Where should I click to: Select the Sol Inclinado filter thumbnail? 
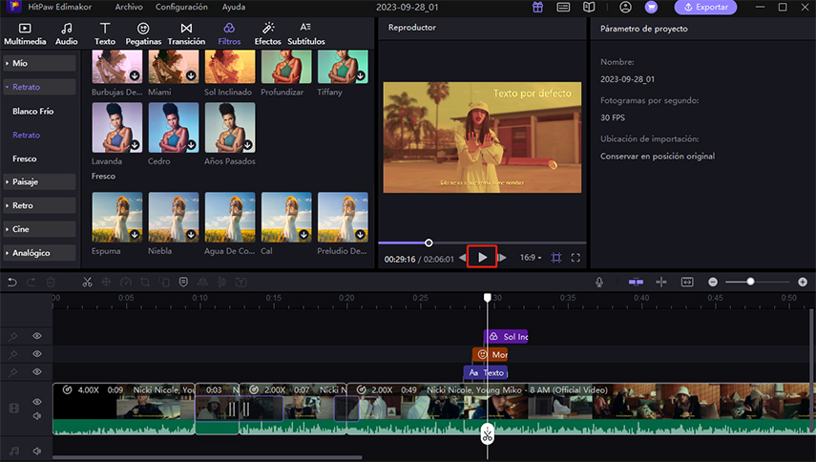tap(230, 67)
